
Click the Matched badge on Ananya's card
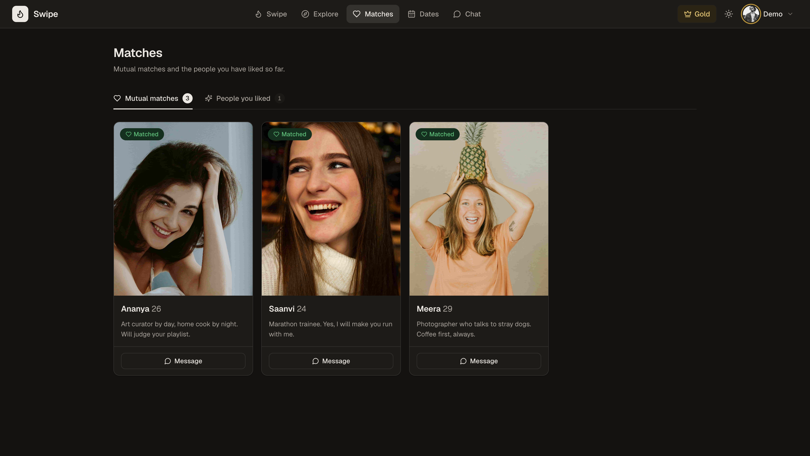point(142,134)
